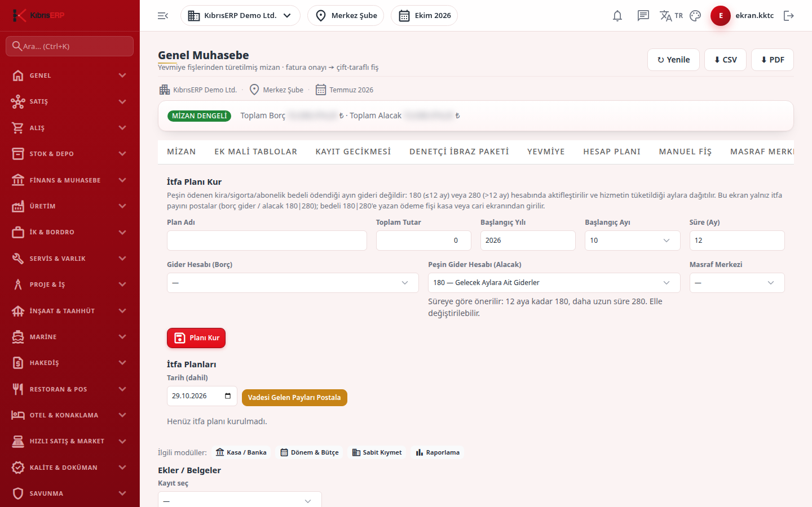Open the date picker calendar icon

(x=228, y=396)
